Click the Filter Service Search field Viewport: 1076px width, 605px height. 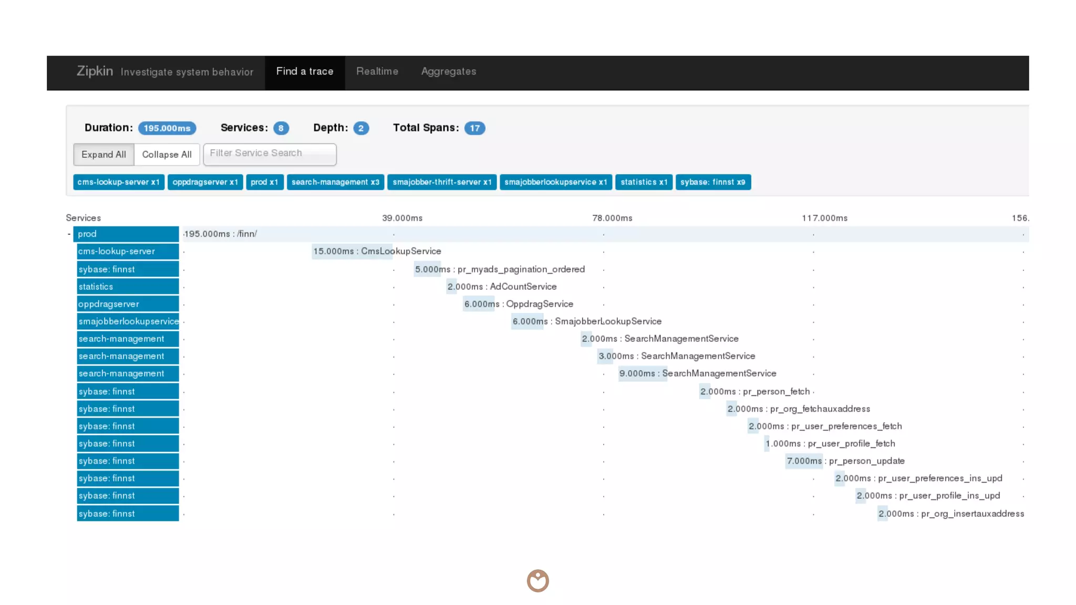[270, 154]
